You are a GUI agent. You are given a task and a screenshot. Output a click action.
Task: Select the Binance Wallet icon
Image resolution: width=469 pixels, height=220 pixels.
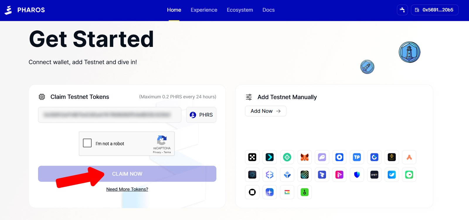[x=392, y=157]
